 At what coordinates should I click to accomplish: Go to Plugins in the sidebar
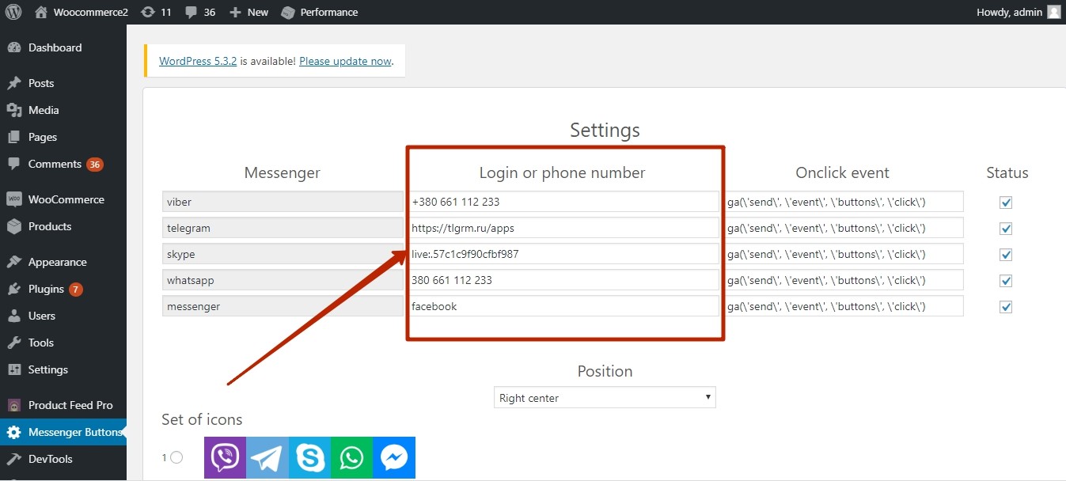point(46,289)
